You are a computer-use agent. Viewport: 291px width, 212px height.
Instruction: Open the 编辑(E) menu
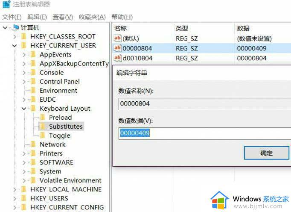point(37,17)
